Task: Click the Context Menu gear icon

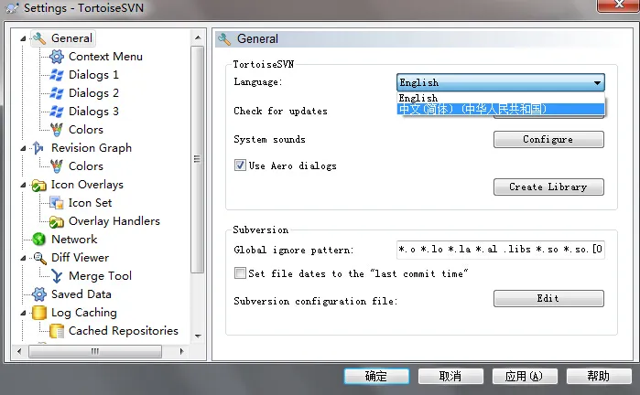Action: coord(57,57)
